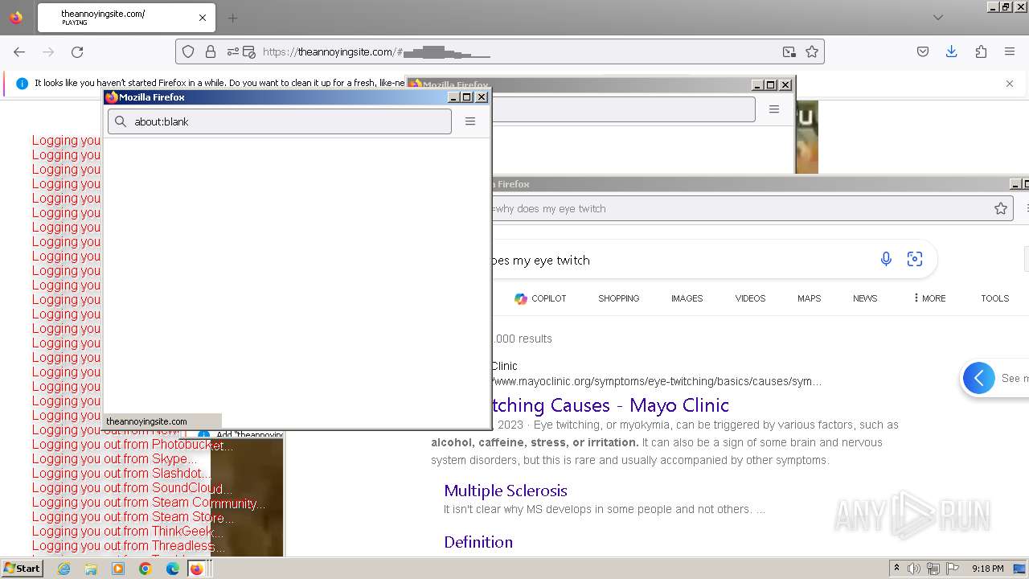Click 'Logging you out from Skype' text

pos(114,458)
